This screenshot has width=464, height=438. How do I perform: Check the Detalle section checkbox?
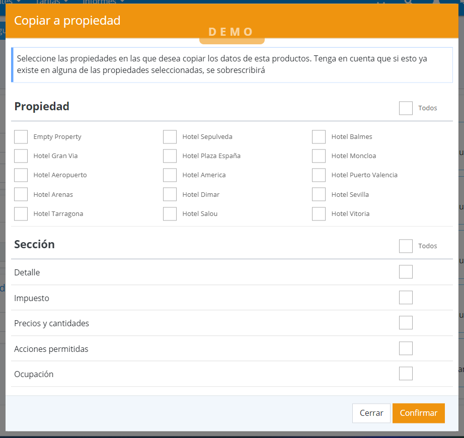(406, 272)
